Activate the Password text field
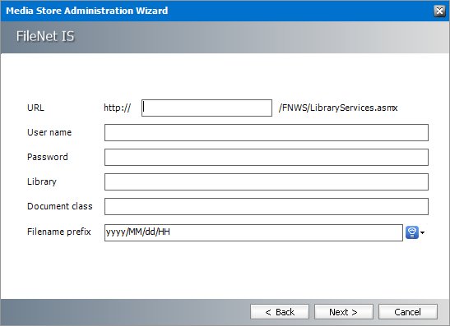This screenshot has width=450, height=326. click(x=267, y=158)
